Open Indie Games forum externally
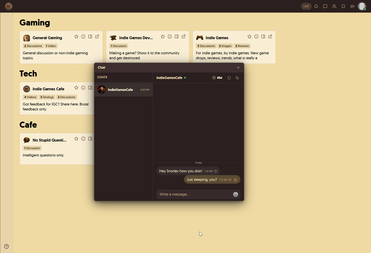 click(x=270, y=37)
